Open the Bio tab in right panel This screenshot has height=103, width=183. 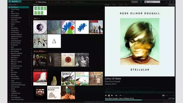point(126,5)
